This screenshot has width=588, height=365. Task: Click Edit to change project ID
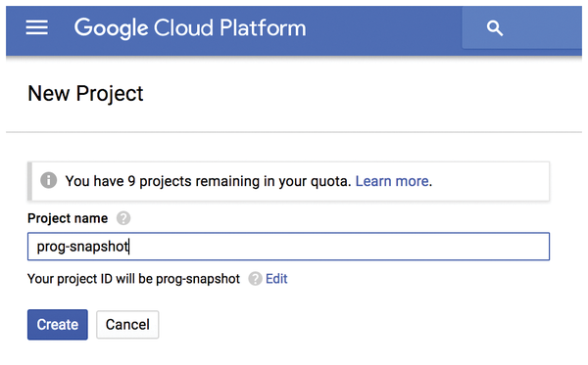276,279
